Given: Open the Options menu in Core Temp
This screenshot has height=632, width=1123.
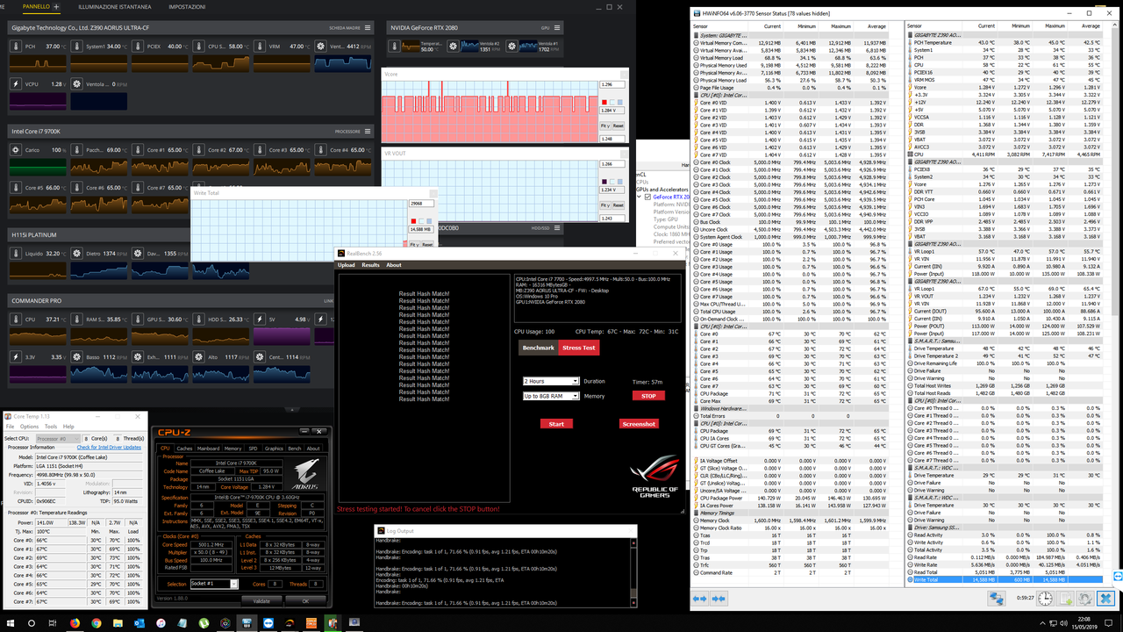Looking at the screenshot, I should click(30, 427).
